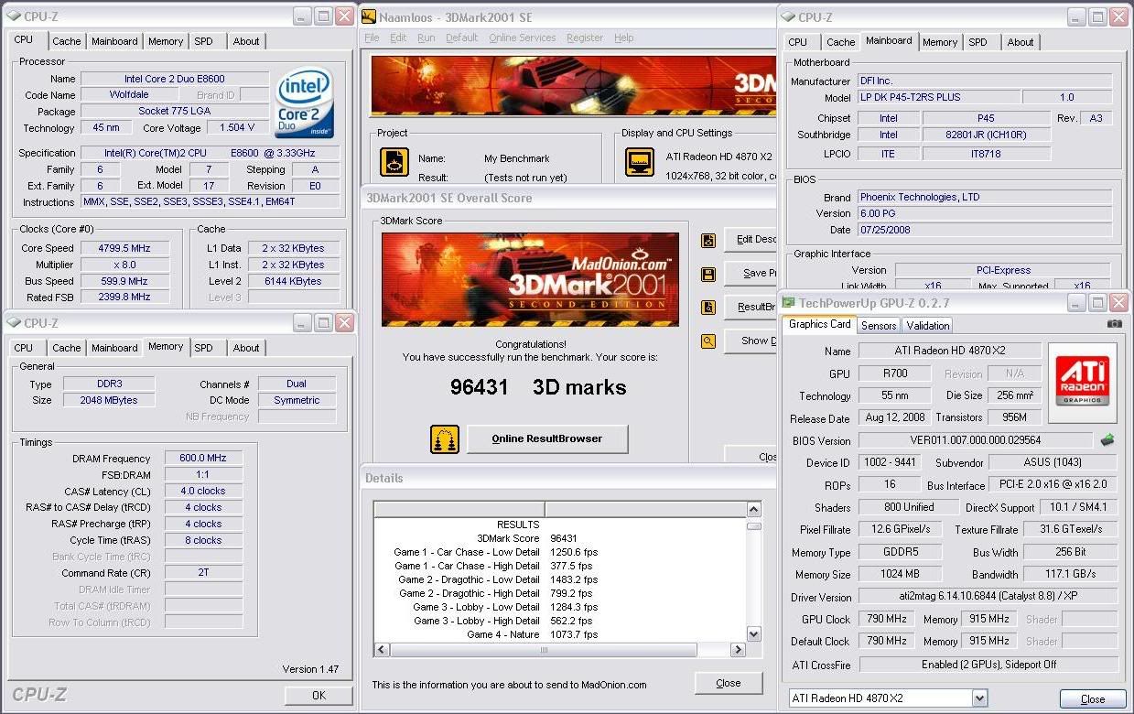The image size is (1134, 714).
Task: Switch to CPU tab in mainboard CPU-Z window
Action: point(798,42)
